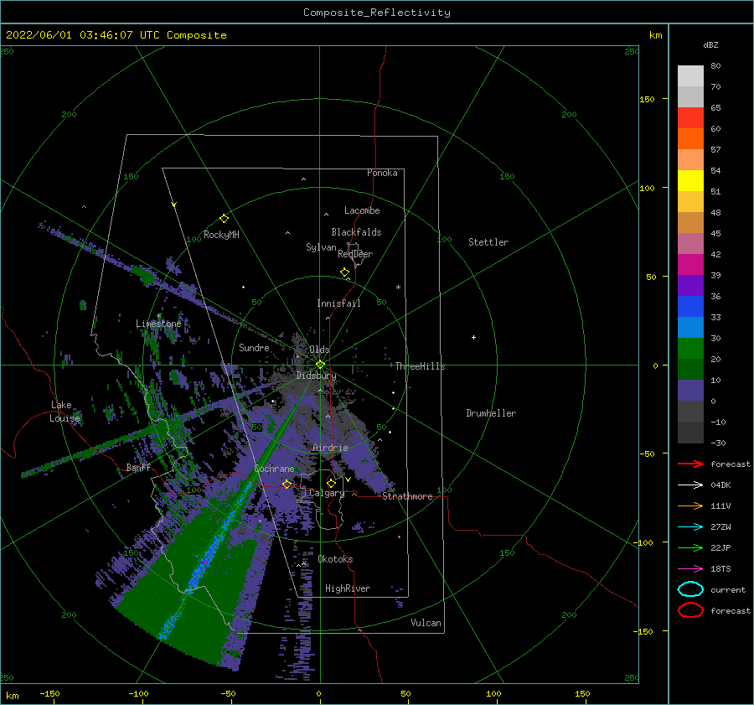
Task: Click the Okotoks town label
Action: [335, 559]
